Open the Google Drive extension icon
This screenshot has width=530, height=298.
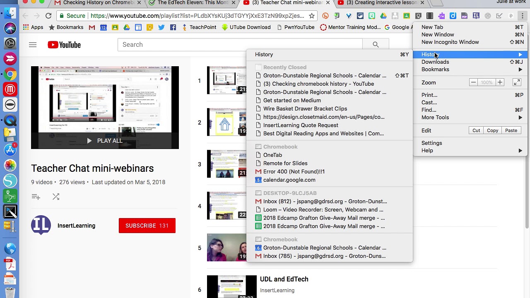point(383,16)
